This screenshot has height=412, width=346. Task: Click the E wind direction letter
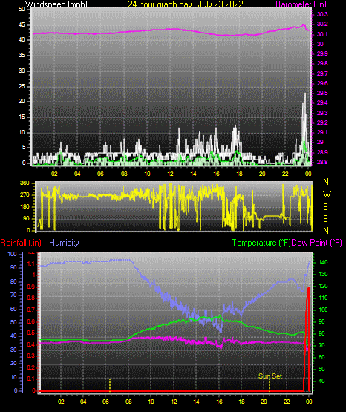tap(325, 219)
